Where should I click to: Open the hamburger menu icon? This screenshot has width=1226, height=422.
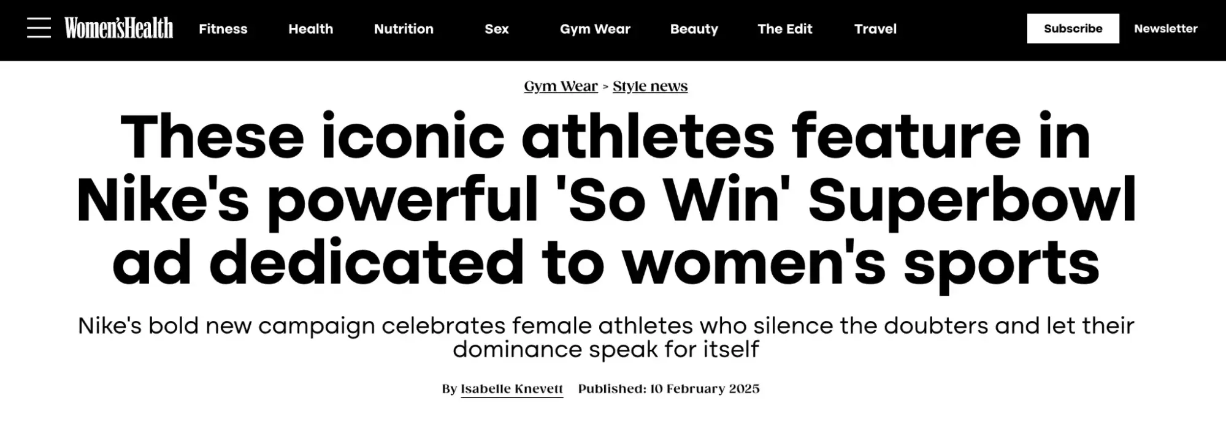[39, 28]
